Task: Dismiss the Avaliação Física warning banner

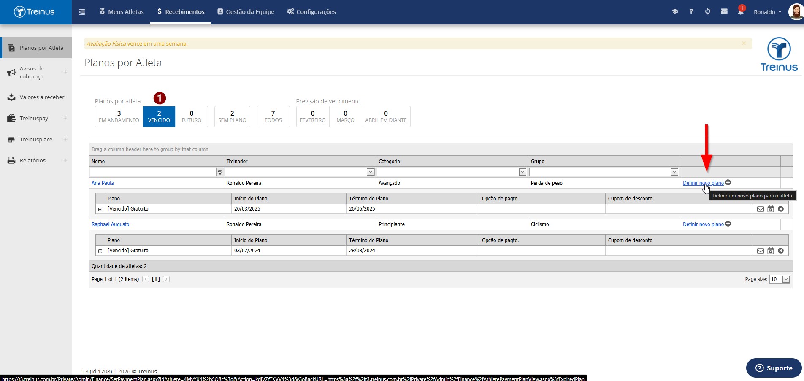Action: [x=744, y=43]
